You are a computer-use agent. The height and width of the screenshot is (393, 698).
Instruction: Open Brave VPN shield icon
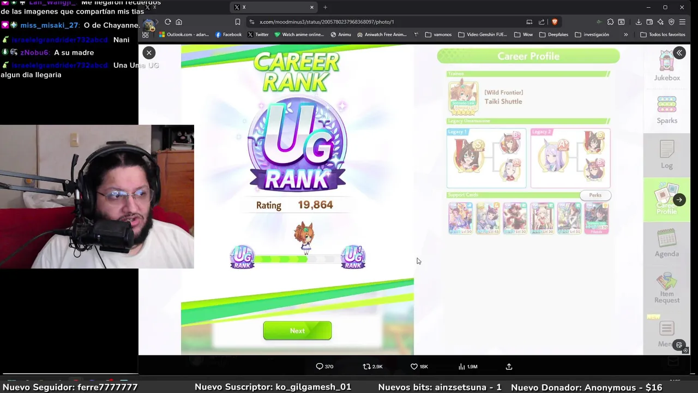[x=671, y=22]
